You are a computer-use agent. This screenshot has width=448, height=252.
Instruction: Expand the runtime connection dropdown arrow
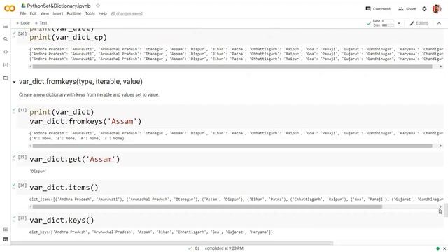tap(399, 23)
